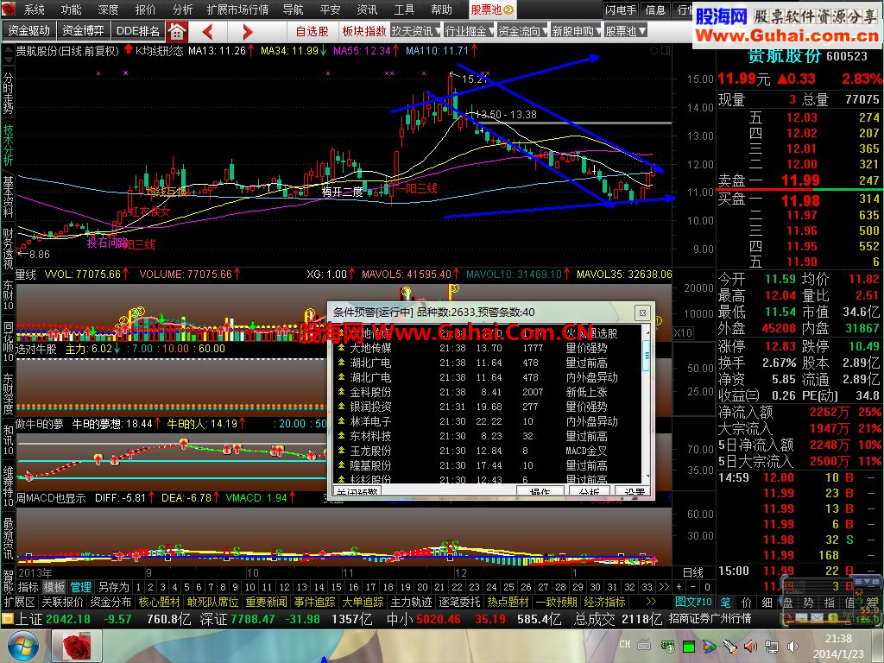Screen dimensions: 884x663
Task: Click the CH language indicator in tray
Action: pos(625,644)
